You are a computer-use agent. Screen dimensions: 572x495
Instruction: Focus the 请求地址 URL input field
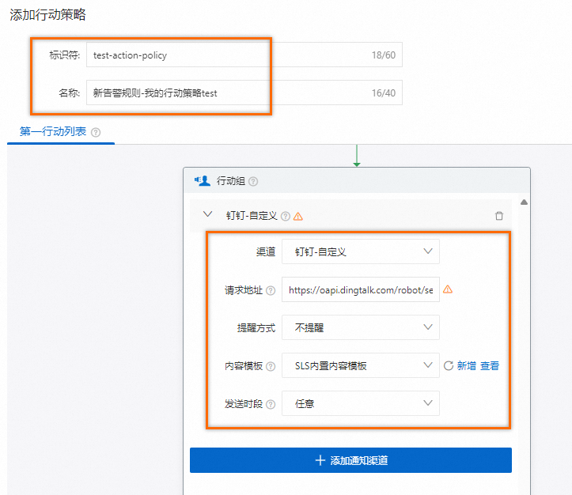pyautogui.click(x=361, y=289)
